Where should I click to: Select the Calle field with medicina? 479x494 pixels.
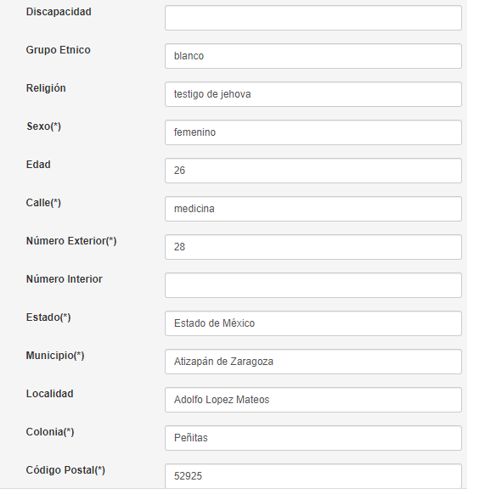[313, 209]
